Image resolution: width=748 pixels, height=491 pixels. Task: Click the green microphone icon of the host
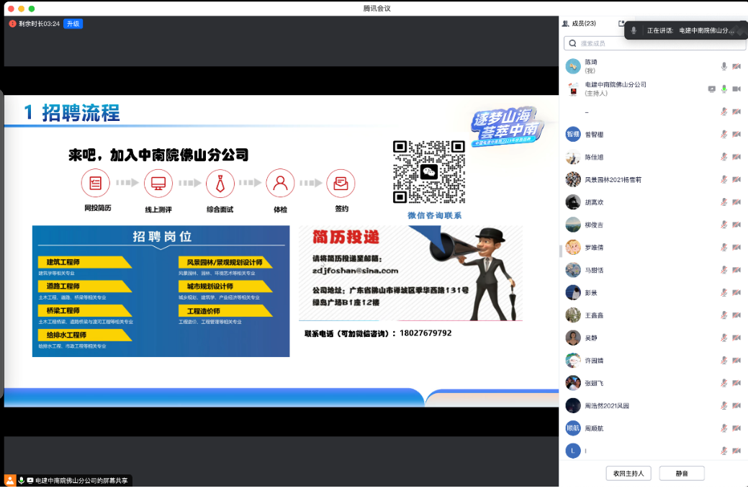[724, 89]
